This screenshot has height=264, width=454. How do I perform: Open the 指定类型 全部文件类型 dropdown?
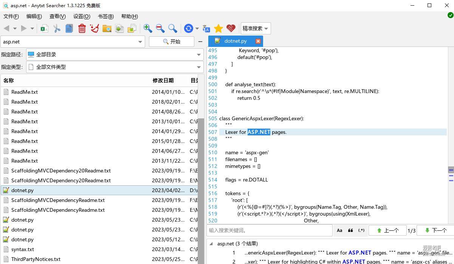tap(115, 67)
